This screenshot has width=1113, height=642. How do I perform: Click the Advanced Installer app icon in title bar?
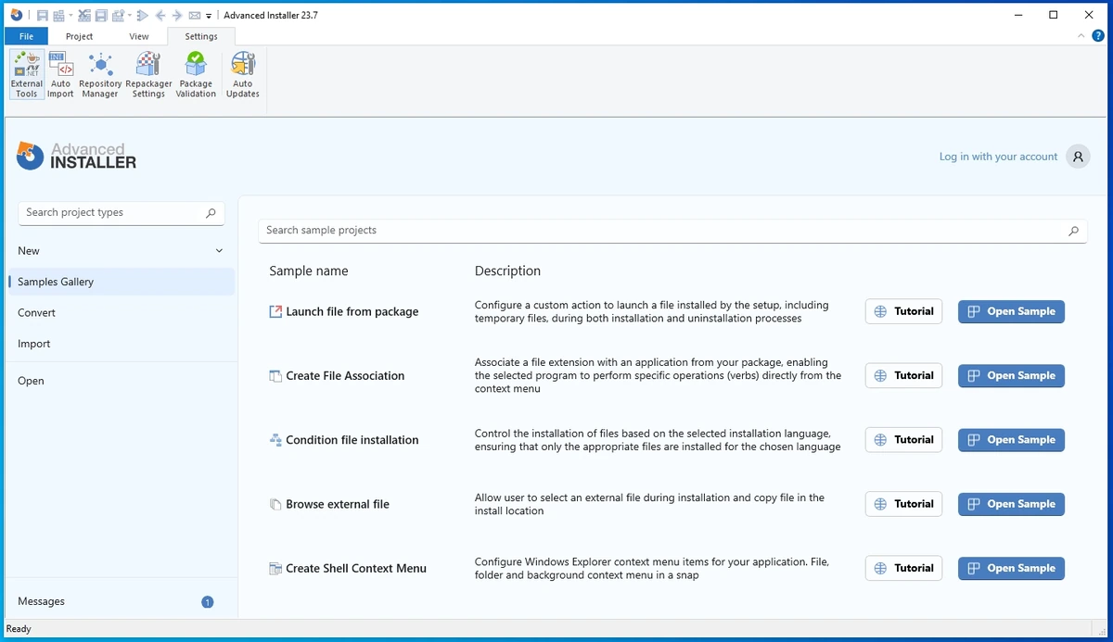17,15
